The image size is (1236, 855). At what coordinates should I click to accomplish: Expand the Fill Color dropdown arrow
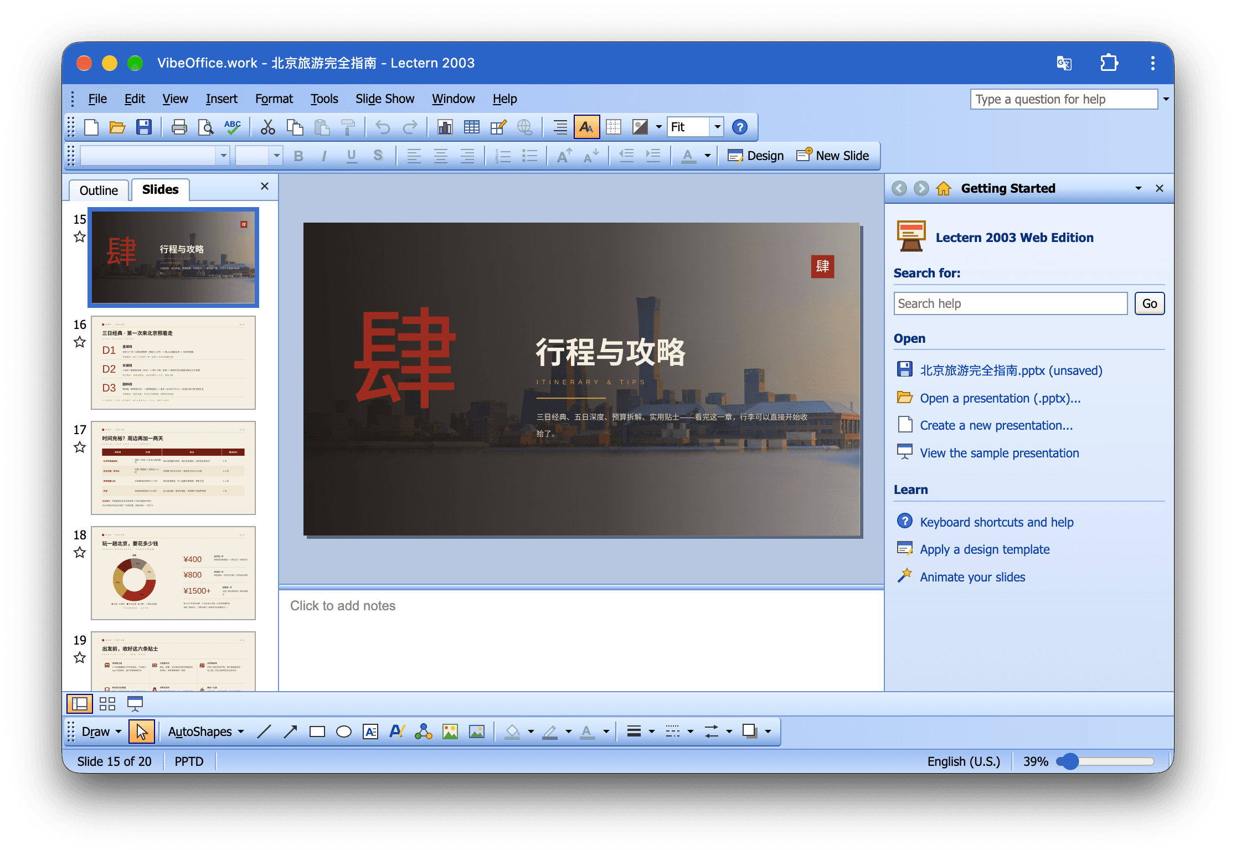531,732
